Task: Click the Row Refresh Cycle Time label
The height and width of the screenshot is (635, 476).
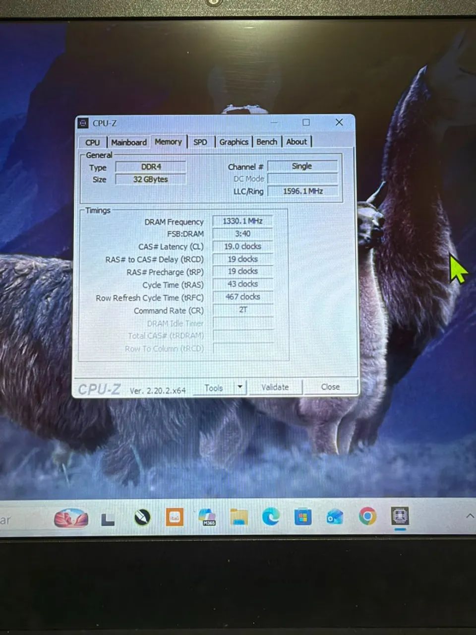Action: pyautogui.click(x=150, y=298)
